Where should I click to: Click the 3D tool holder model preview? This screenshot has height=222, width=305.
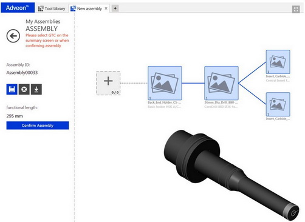(x=231, y=175)
